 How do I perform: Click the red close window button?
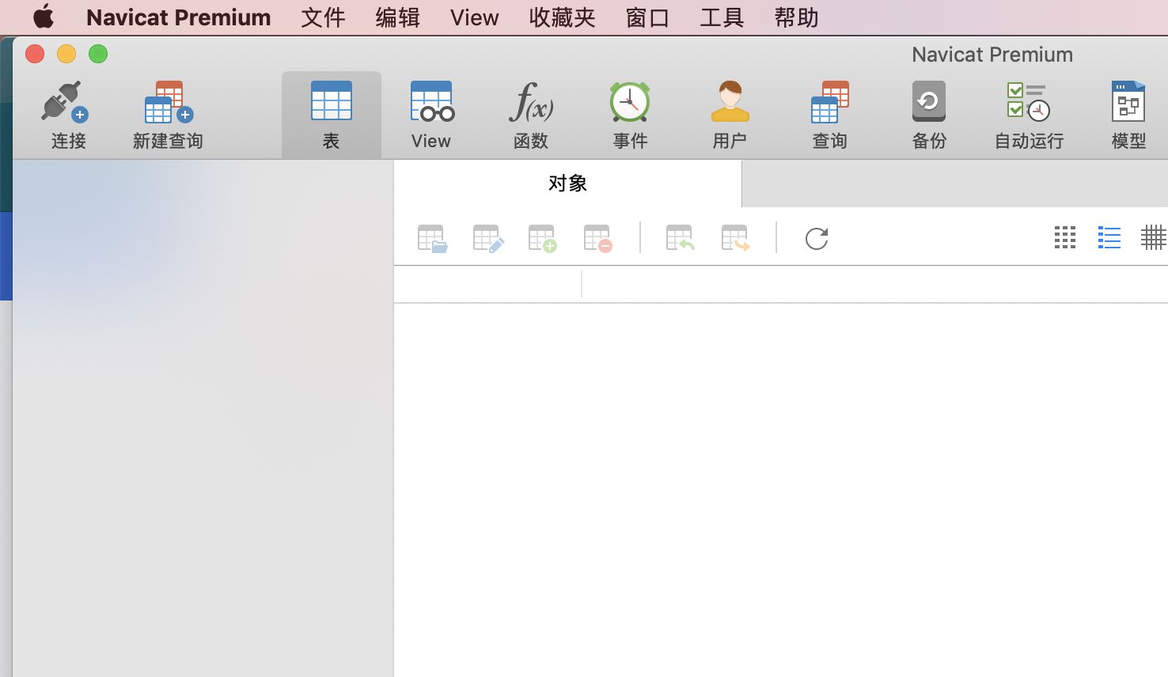click(x=35, y=54)
